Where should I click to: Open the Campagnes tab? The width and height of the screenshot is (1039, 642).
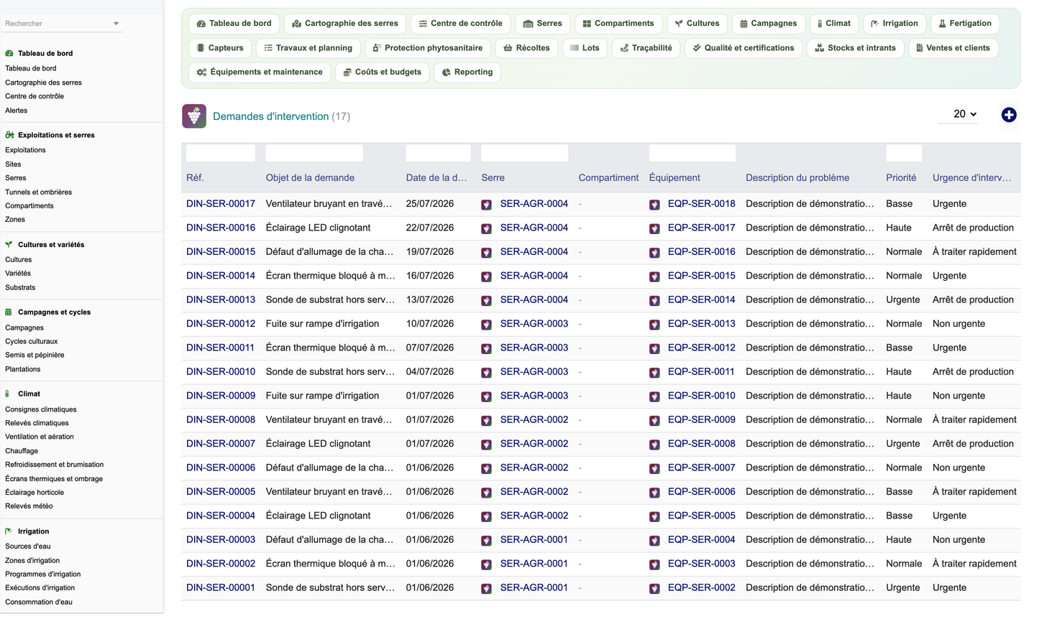[x=769, y=24]
